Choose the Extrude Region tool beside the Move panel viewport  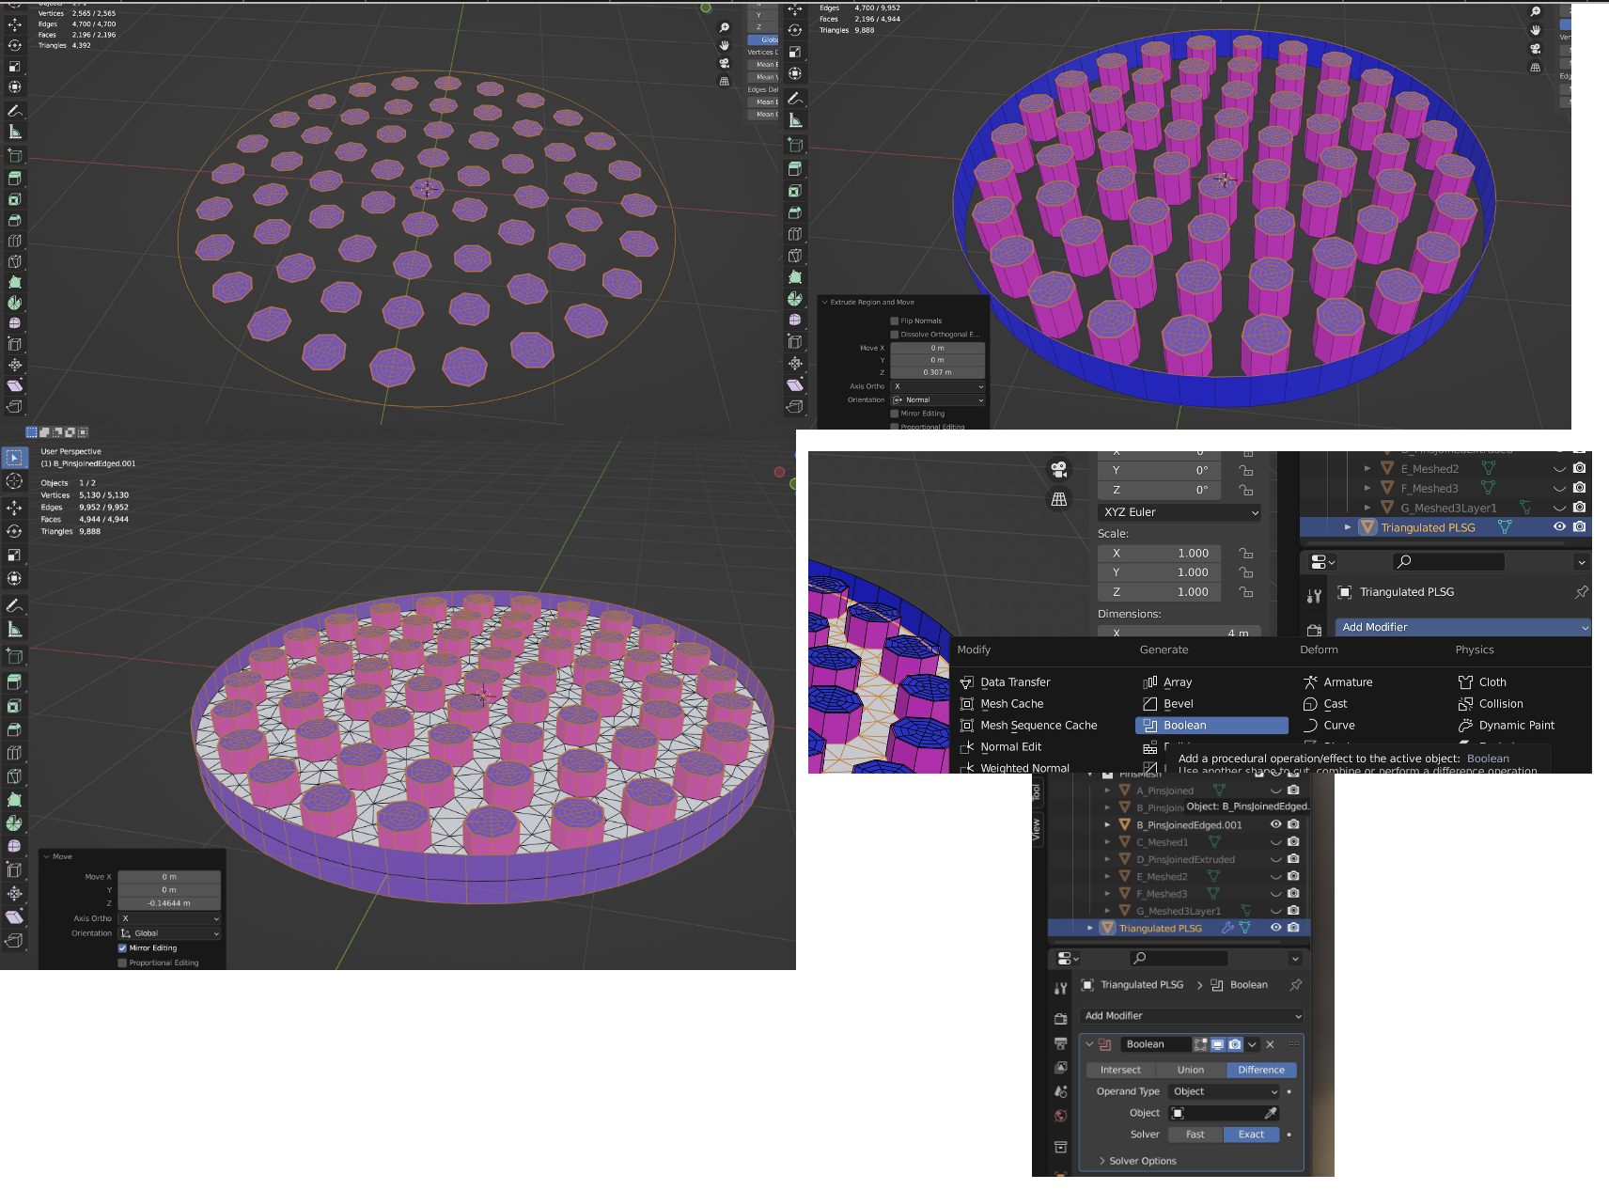[x=14, y=681]
